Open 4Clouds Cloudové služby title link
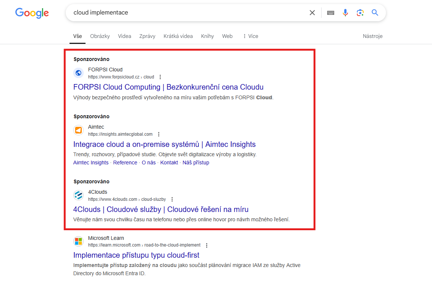Viewport: 432px width, 283px height. pyautogui.click(x=161, y=209)
